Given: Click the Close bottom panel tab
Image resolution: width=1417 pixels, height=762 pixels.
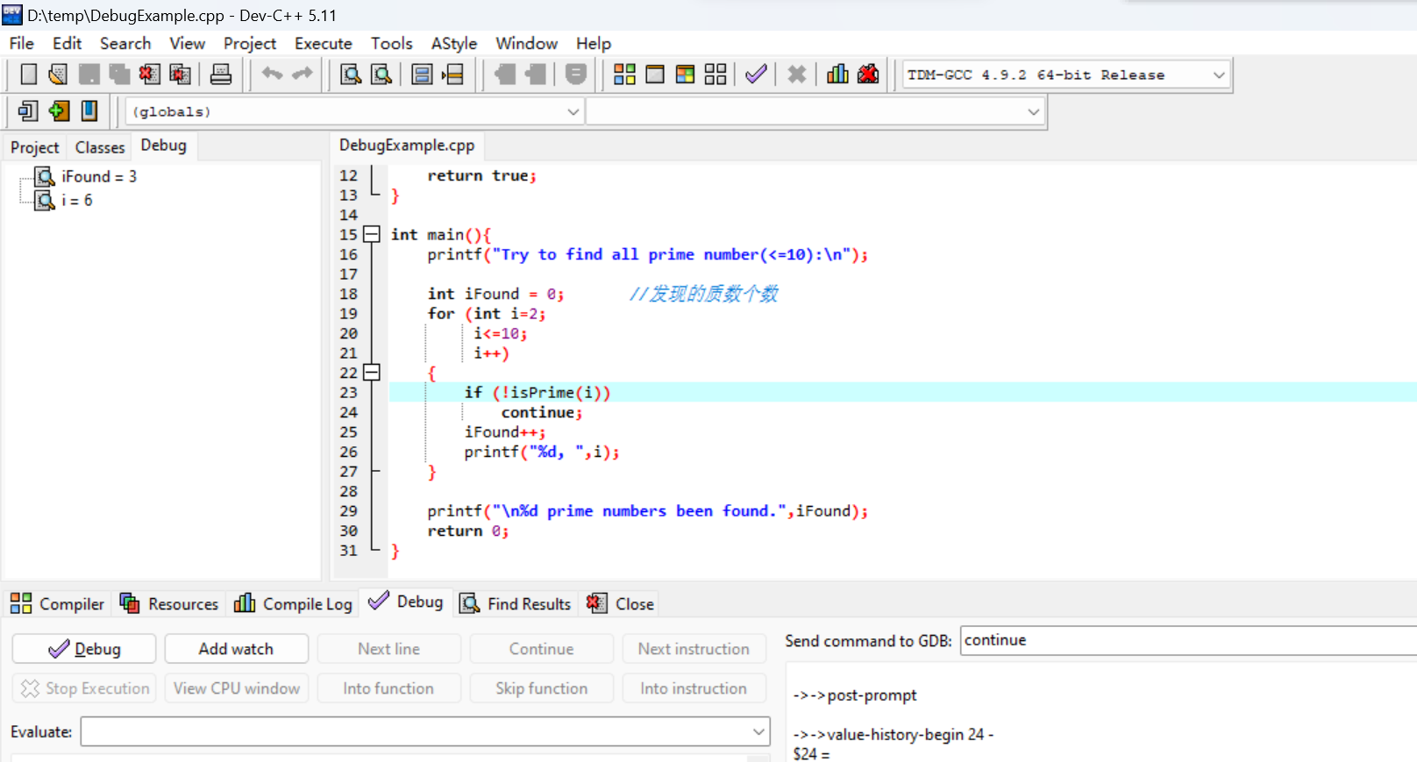Looking at the screenshot, I should (x=621, y=603).
